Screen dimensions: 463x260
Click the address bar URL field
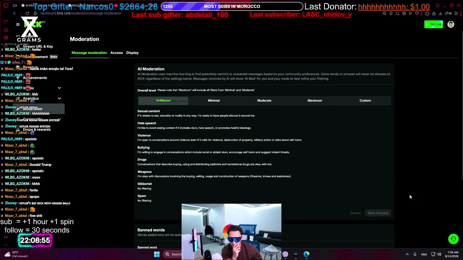point(81,13)
